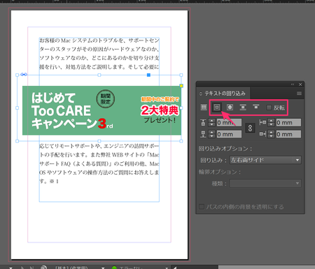Increase the bottom offset with up arrow
The image size is (315, 269).
click(211, 132)
